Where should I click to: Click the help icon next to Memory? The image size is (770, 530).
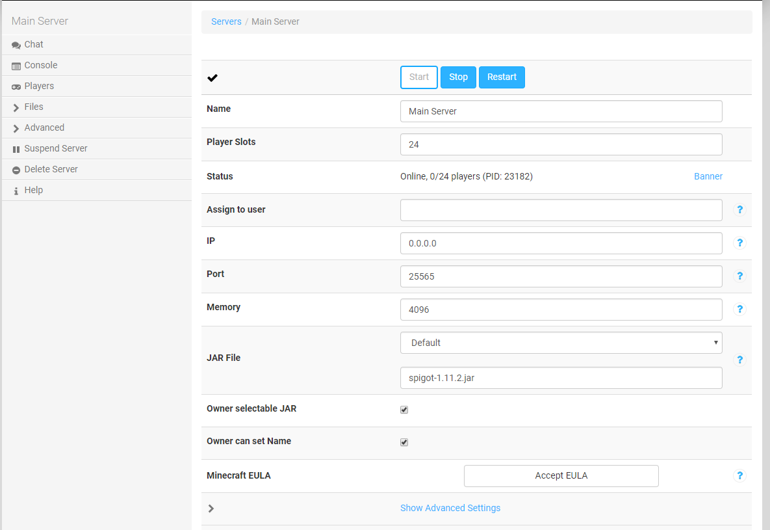pyautogui.click(x=739, y=310)
